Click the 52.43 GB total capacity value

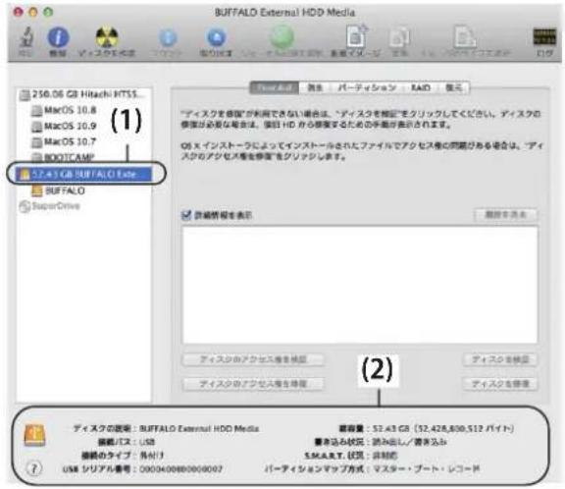442,428
